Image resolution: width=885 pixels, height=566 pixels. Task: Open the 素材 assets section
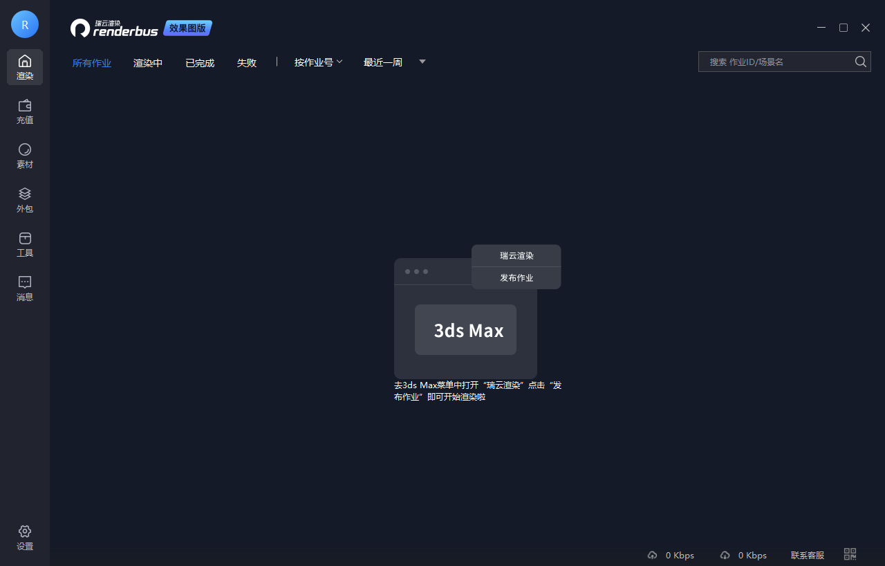click(x=25, y=156)
